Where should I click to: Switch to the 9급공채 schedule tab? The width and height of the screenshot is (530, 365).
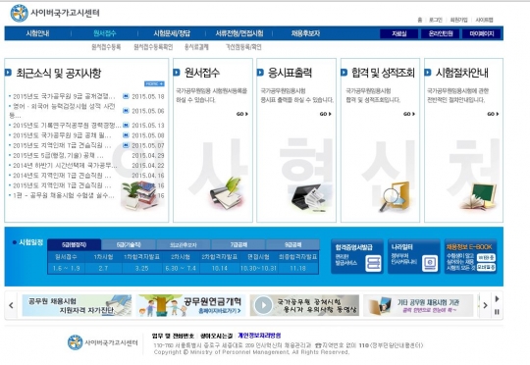(x=292, y=244)
